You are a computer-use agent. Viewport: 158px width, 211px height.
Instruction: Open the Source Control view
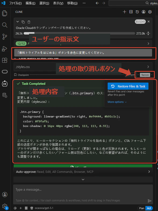pos(5,37)
